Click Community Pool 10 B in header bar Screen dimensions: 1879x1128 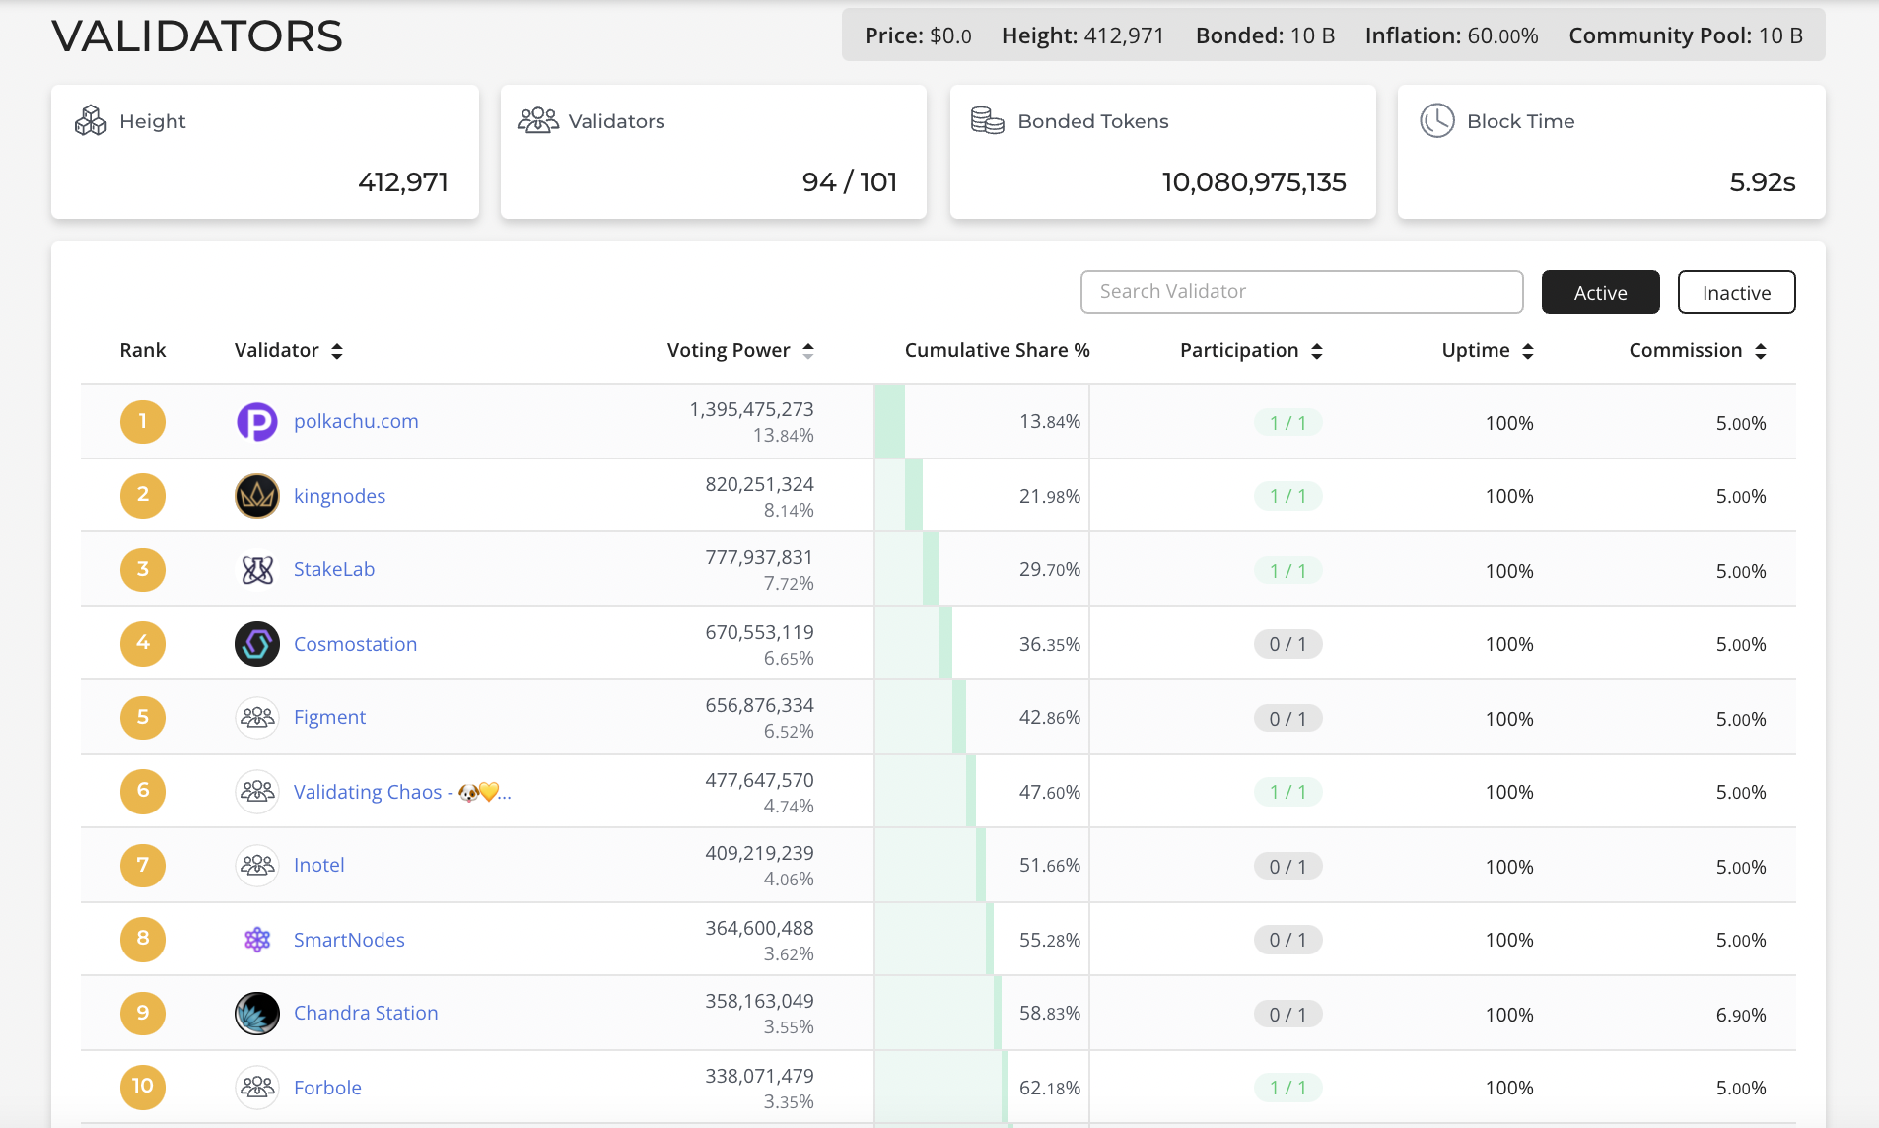tap(1686, 35)
